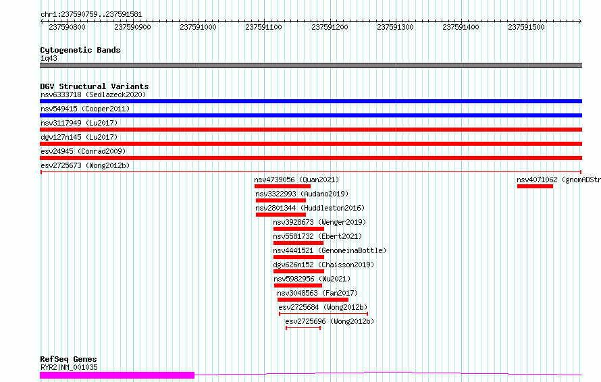Click the red bar under esv24945
This screenshot has width=601, height=382.
(x=311, y=158)
